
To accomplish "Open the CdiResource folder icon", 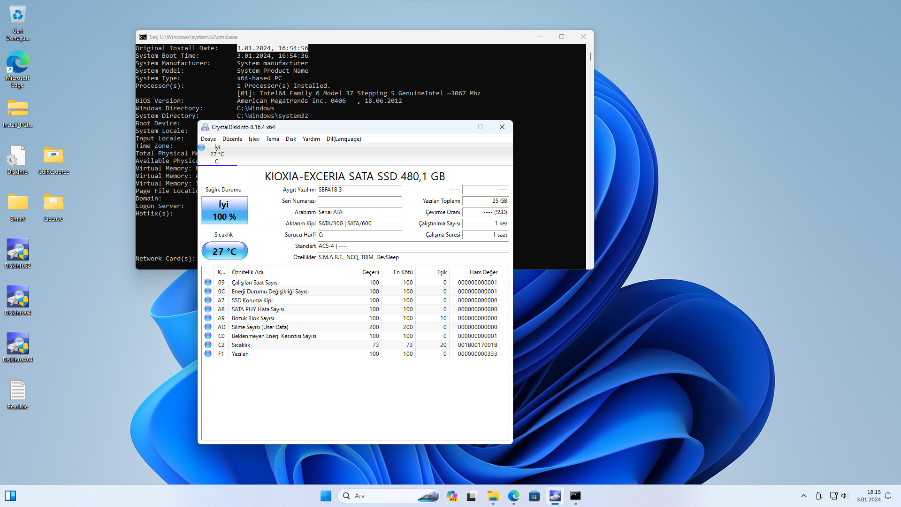I will pyautogui.click(x=53, y=157).
